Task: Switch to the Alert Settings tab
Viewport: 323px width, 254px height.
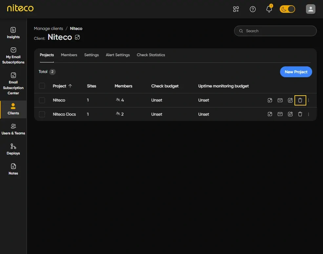Action: pos(118,55)
